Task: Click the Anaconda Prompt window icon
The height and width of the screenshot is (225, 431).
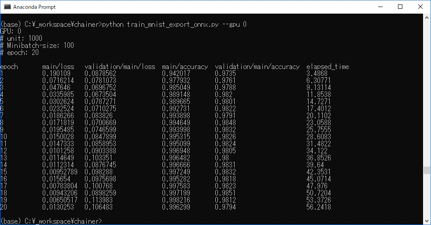Action: tap(7, 7)
